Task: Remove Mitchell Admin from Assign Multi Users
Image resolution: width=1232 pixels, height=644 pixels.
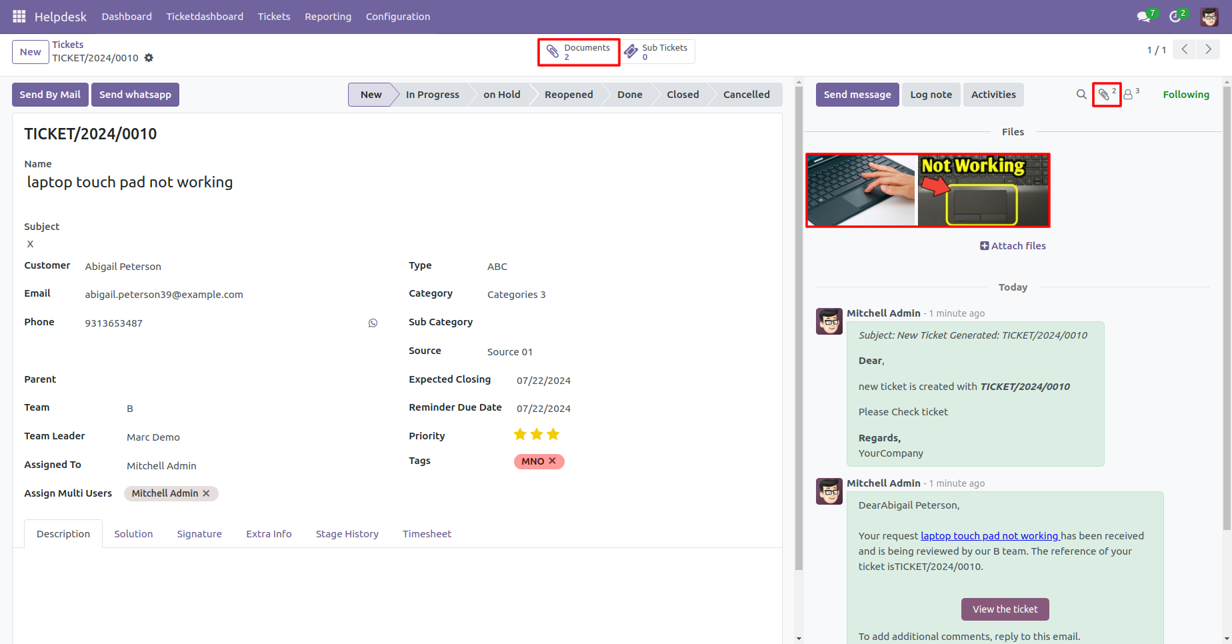Action: (x=207, y=493)
